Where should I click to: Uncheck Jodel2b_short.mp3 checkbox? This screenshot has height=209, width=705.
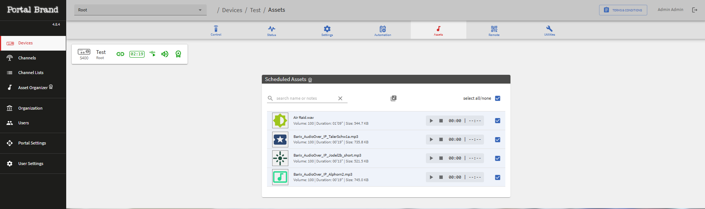click(x=498, y=158)
